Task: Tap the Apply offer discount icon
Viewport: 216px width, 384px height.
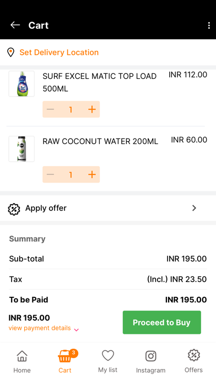Action: pos(14,209)
